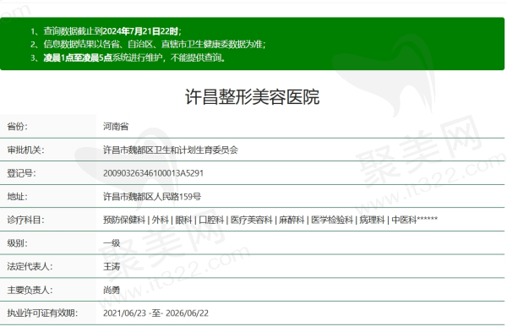
Task: Select the name 尚勇
Action: point(112,290)
